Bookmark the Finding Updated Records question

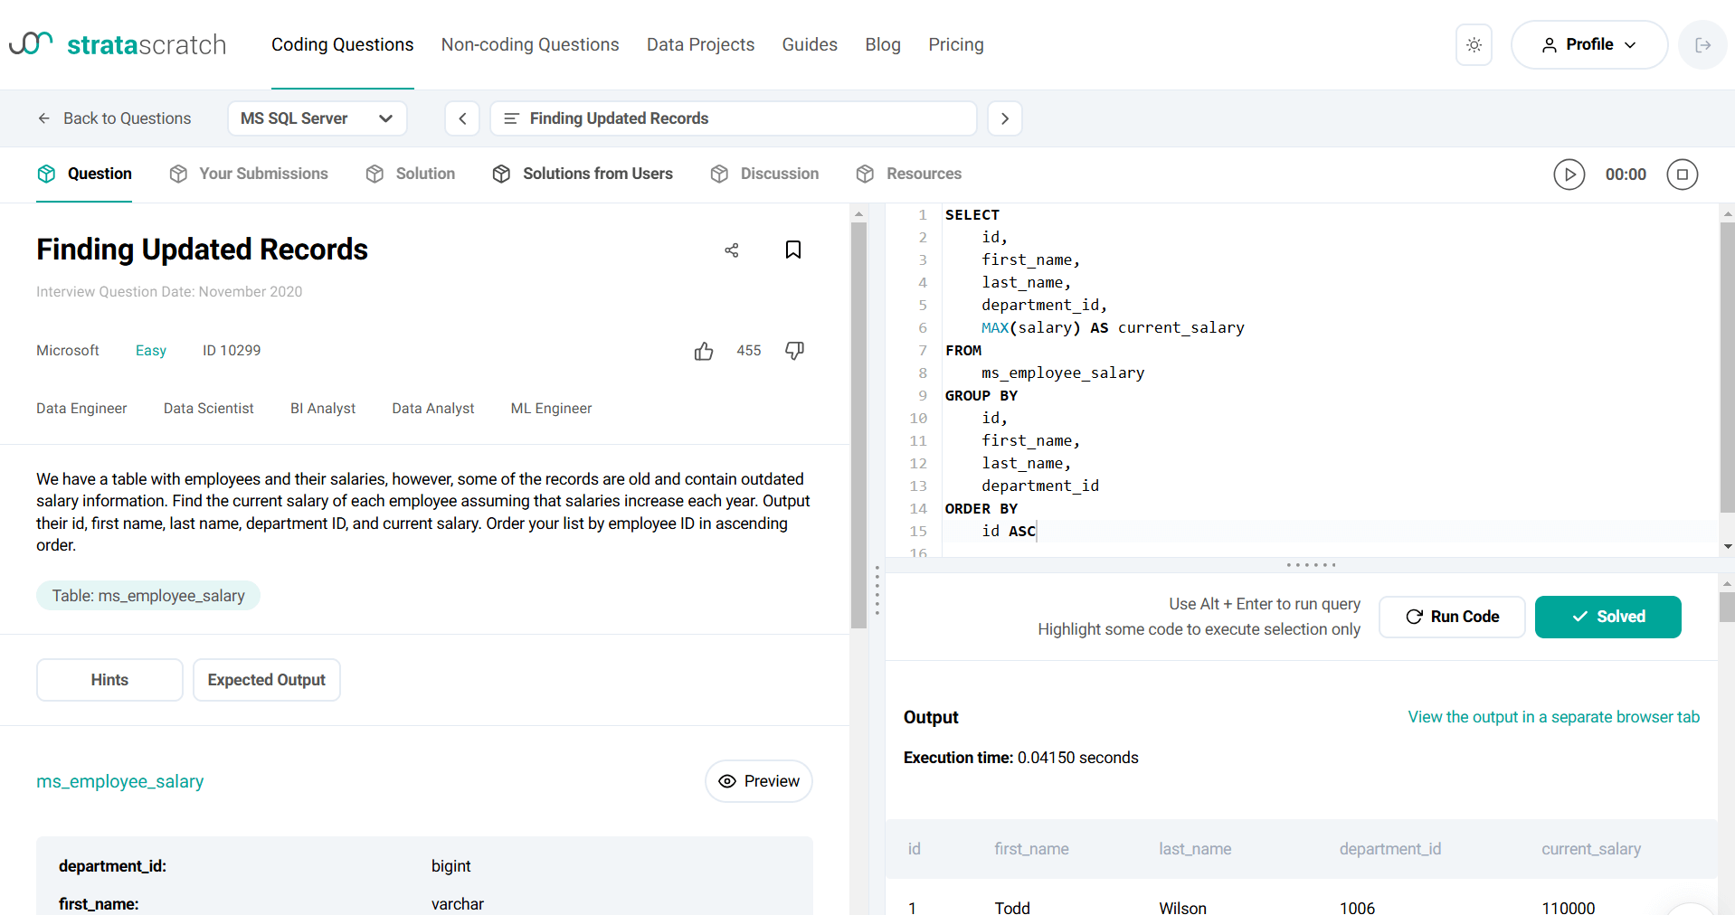[x=793, y=250]
